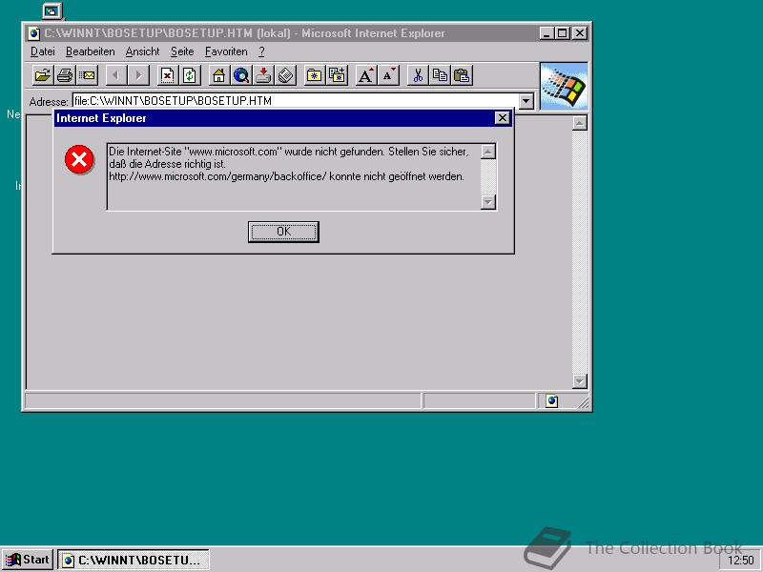763x572 pixels.
Task: Click the small desktop icon at top-left
Action: tap(52, 10)
